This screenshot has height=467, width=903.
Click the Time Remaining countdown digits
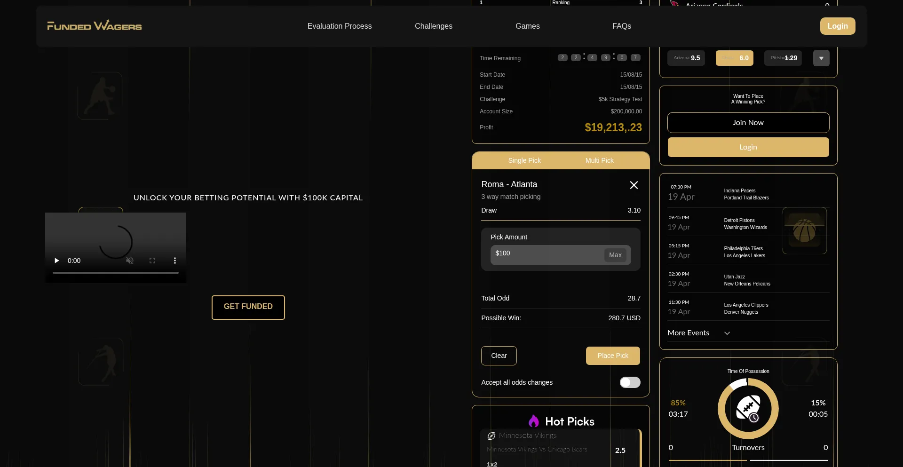599,58
